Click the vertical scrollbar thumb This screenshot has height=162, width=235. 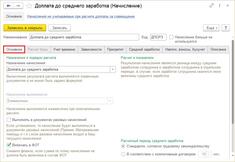(x=233, y=82)
